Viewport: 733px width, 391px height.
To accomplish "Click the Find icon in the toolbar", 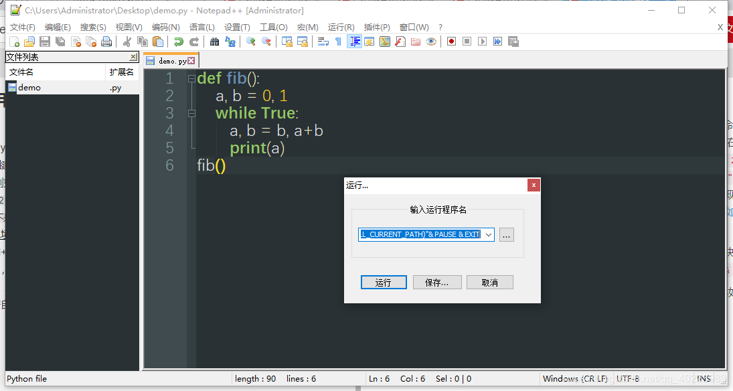I will tap(214, 42).
